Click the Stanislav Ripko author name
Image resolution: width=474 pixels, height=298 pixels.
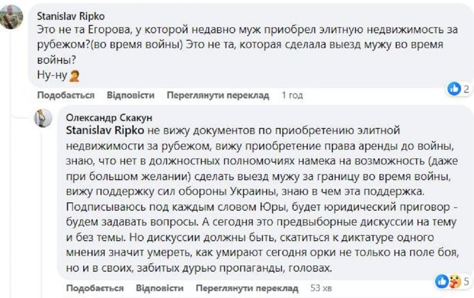click(70, 16)
